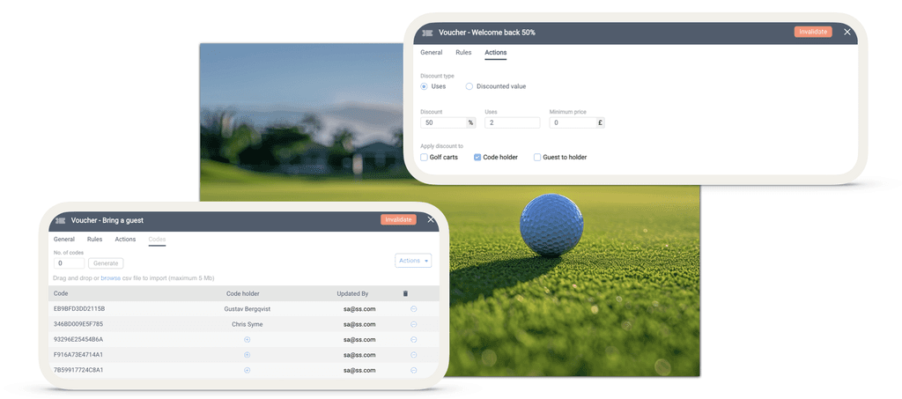Image resolution: width=902 pixels, height=399 pixels.
Task: Remove code 7B59917724C8A1 with its minus icon
Action: pyautogui.click(x=414, y=370)
